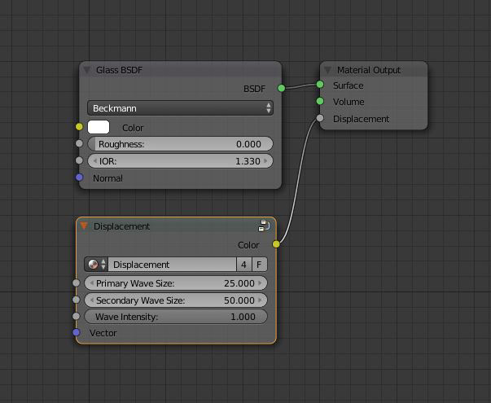
Task: Click the Displacement node Color output socket
Action: 276,244
